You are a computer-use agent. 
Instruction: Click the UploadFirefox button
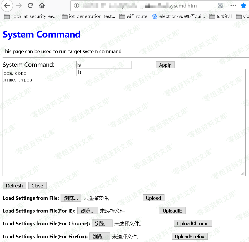pyautogui.click(x=190, y=236)
